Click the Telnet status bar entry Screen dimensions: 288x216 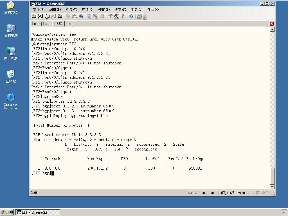(192, 193)
